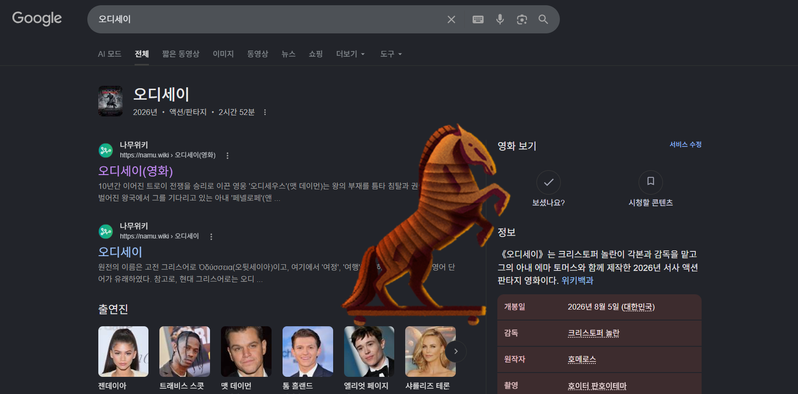Open the 쇼핑 tab
The height and width of the screenshot is (394, 798).
click(315, 54)
